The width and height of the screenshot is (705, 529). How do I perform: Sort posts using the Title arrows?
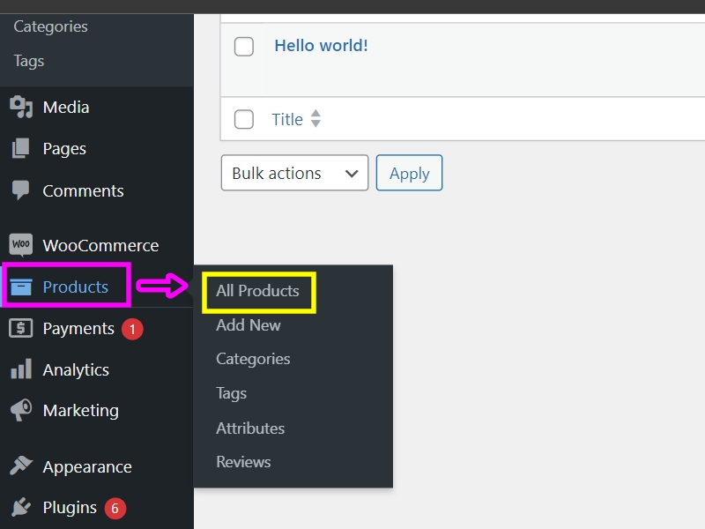pyautogui.click(x=315, y=119)
